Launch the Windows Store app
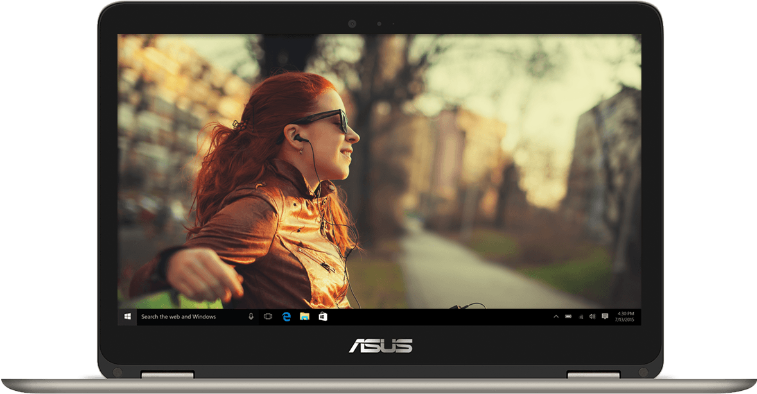 pos(323,316)
